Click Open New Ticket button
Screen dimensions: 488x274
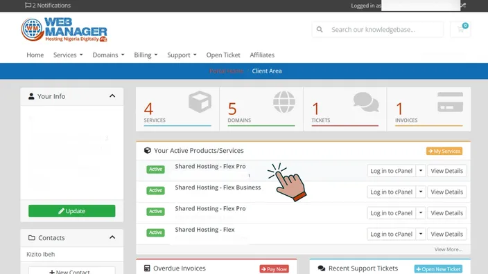(x=438, y=268)
